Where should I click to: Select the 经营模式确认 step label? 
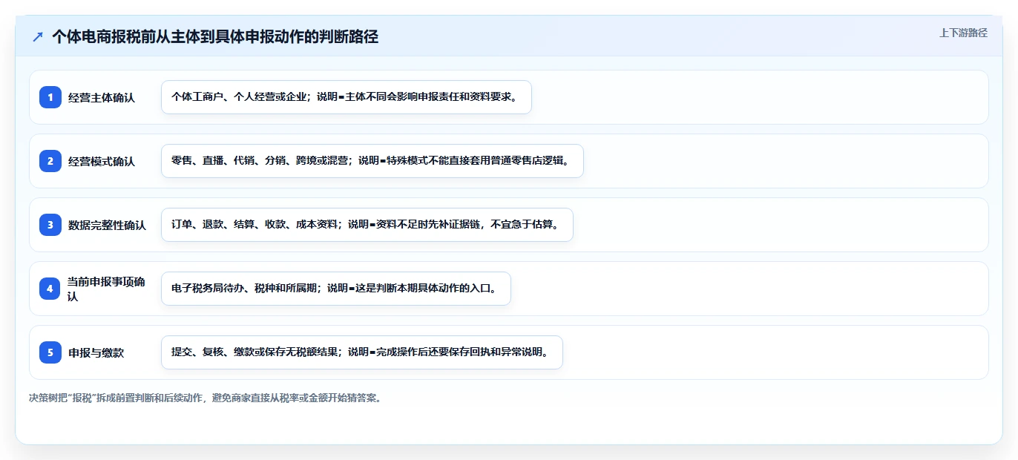click(x=102, y=161)
